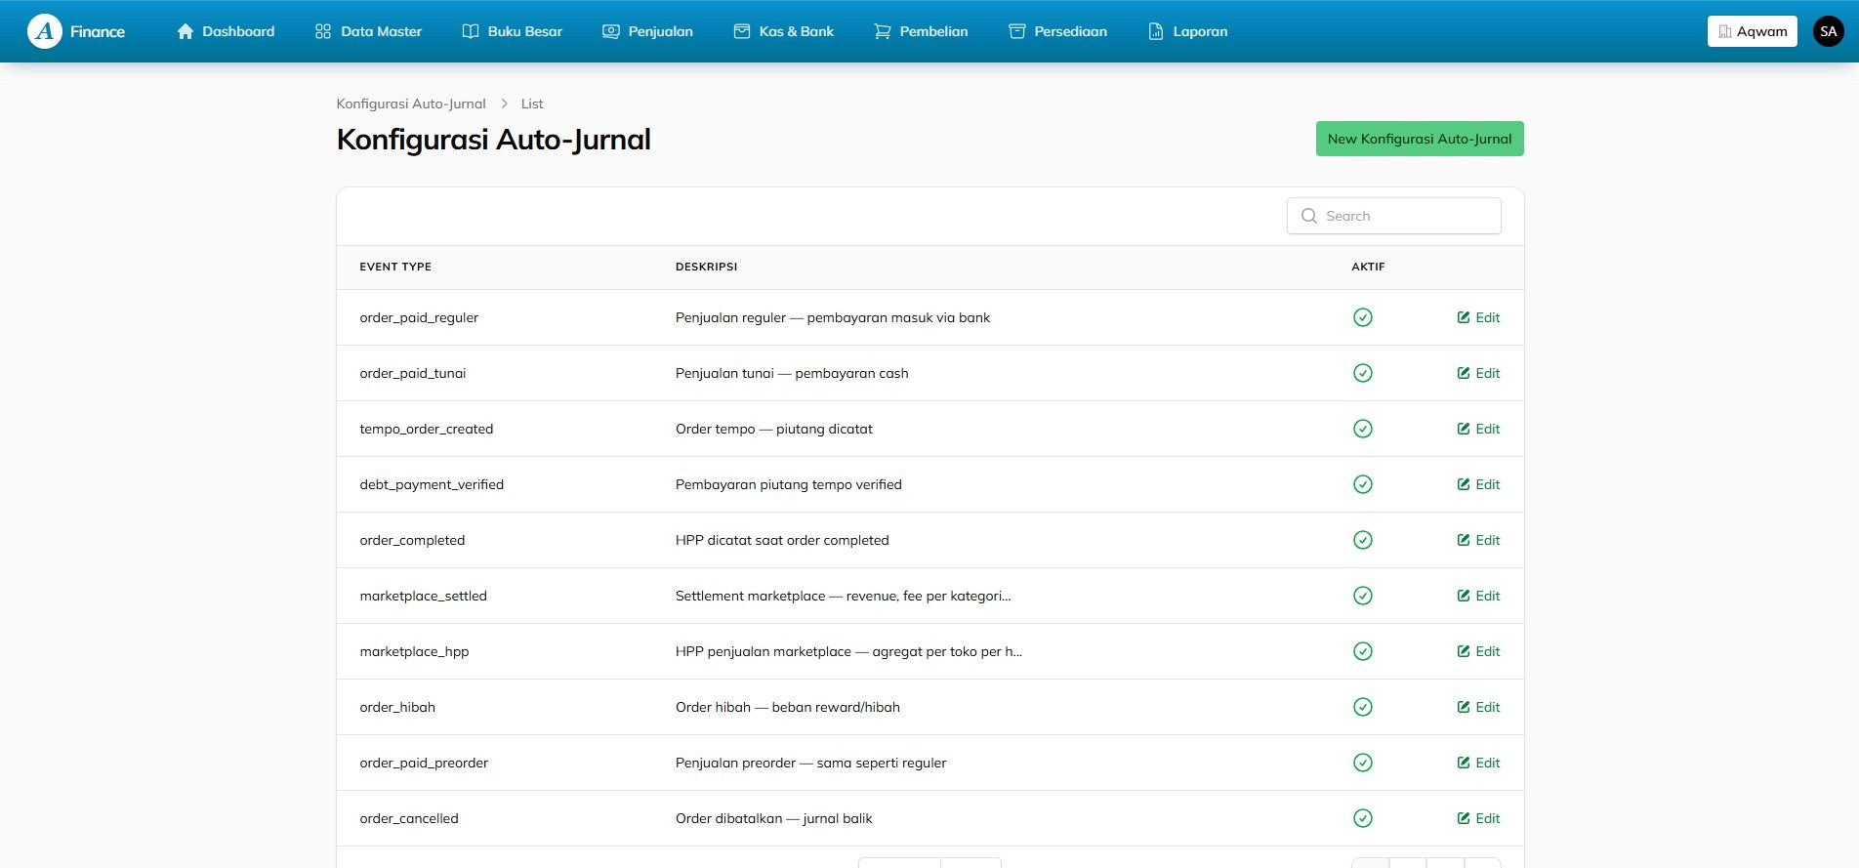
Task: Open Penjualan via its banknote icon
Action: 611,31
